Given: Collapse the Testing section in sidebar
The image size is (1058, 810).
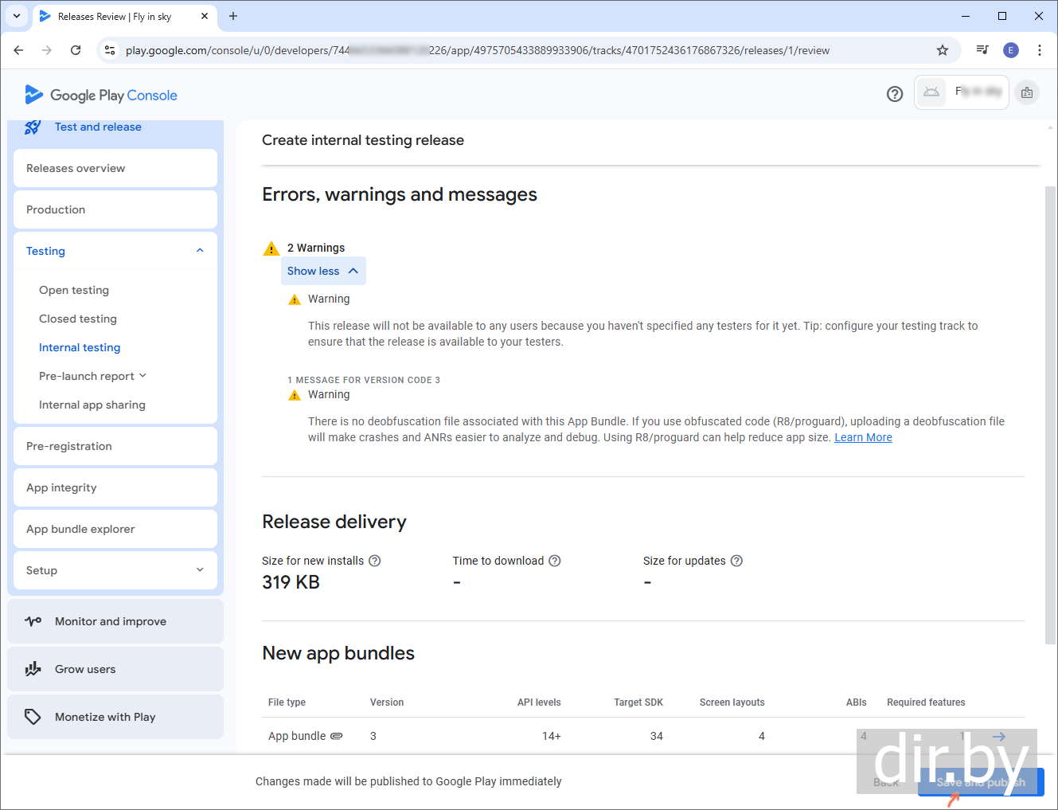Looking at the screenshot, I should pos(200,251).
